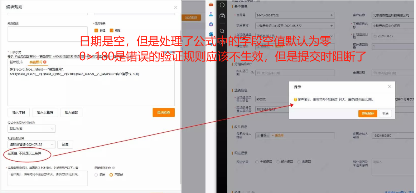Click the warning icon in 提示 message

[x=295, y=100]
